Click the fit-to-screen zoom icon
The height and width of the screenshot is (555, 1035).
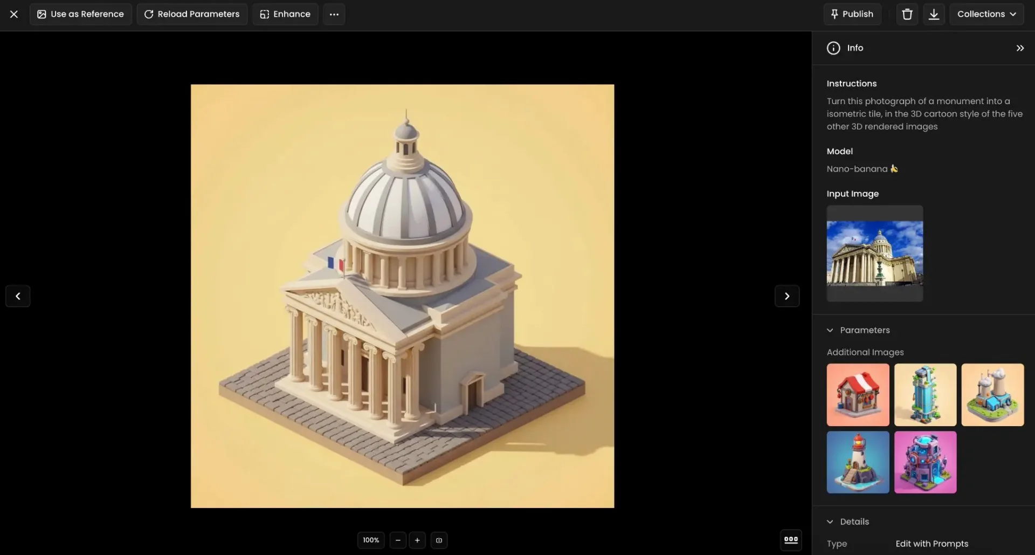[439, 540]
